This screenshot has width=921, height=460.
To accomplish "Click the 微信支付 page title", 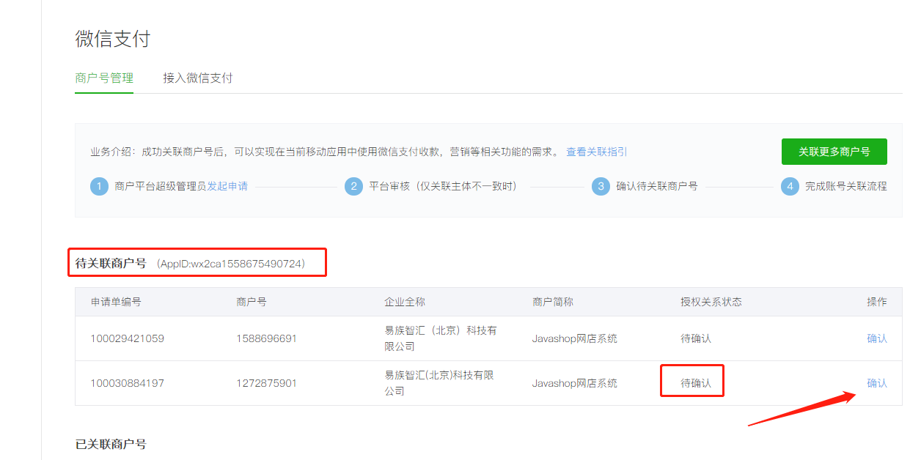I will 113,39.
